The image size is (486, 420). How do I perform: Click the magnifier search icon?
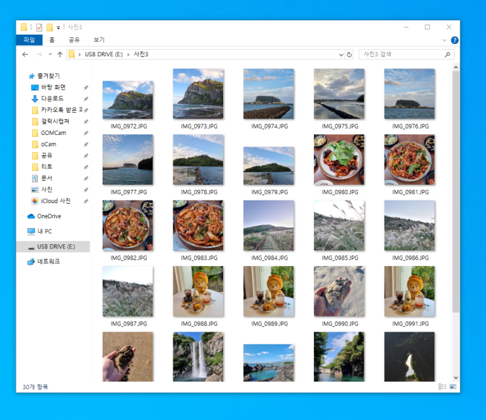tap(447, 54)
